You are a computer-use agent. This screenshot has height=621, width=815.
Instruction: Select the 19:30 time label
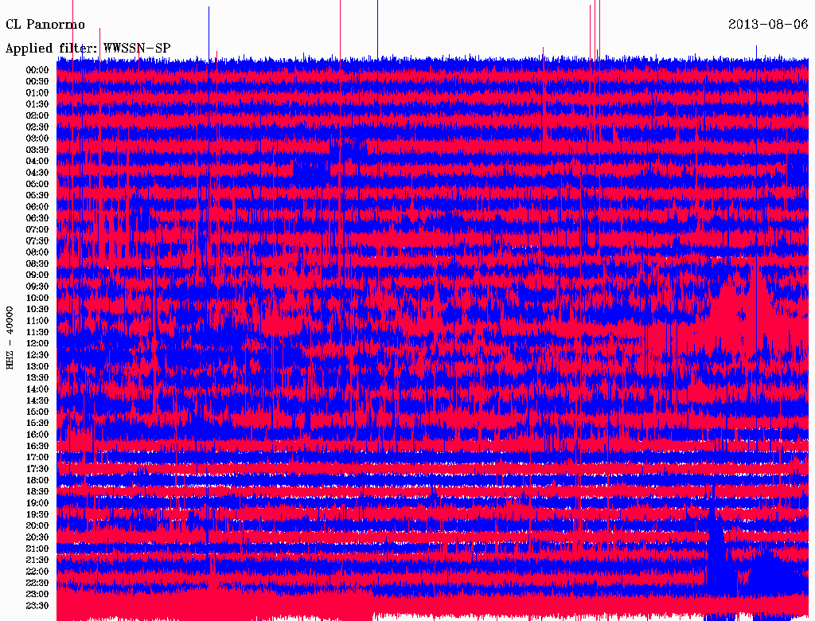[37, 514]
